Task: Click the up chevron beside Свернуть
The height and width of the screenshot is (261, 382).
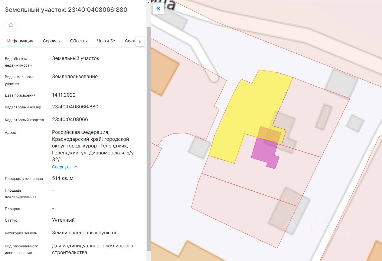Action: pyautogui.click(x=76, y=167)
